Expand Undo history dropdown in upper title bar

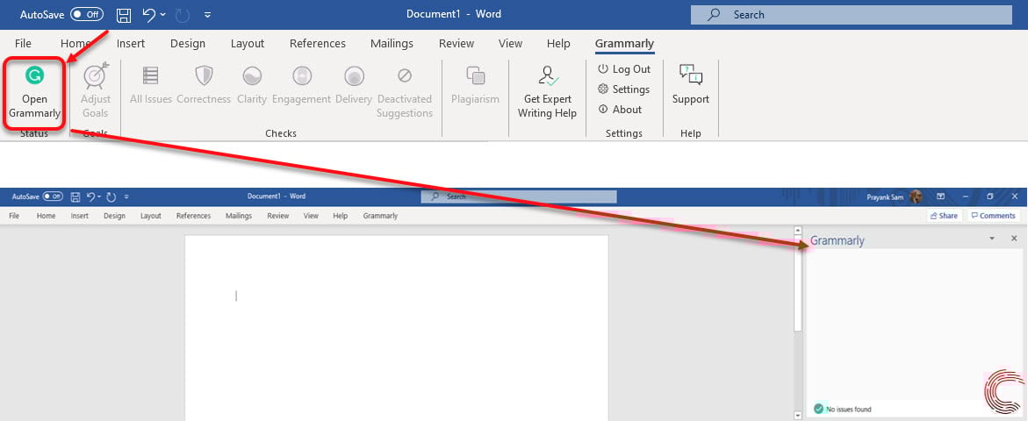(162, 14)
